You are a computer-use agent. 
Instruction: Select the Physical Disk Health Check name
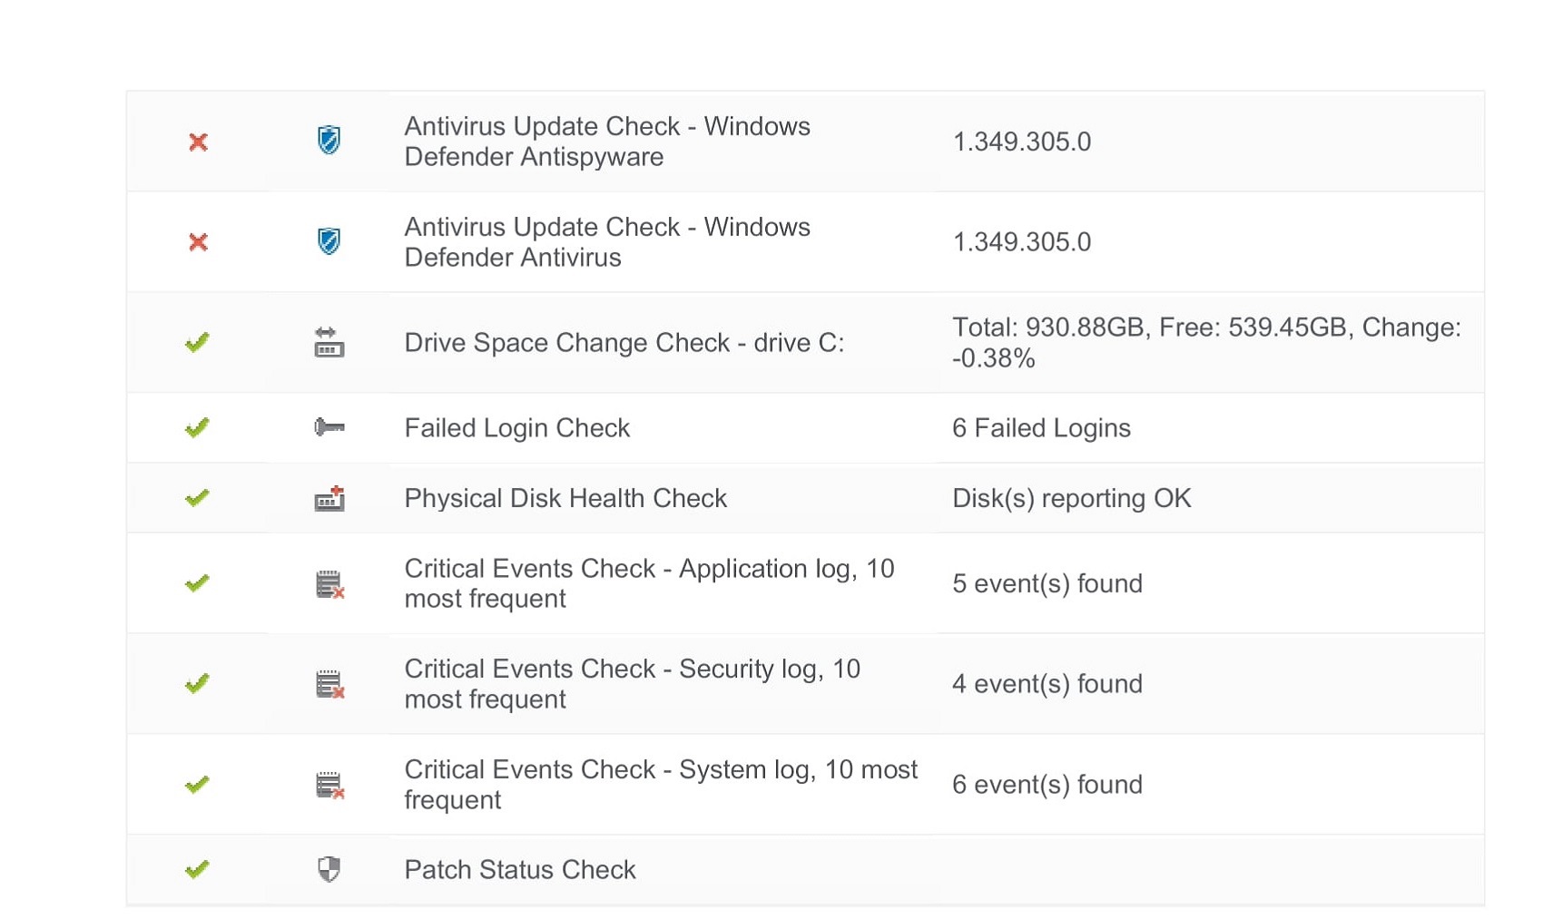pyautogui.click(x=565, y=498)
